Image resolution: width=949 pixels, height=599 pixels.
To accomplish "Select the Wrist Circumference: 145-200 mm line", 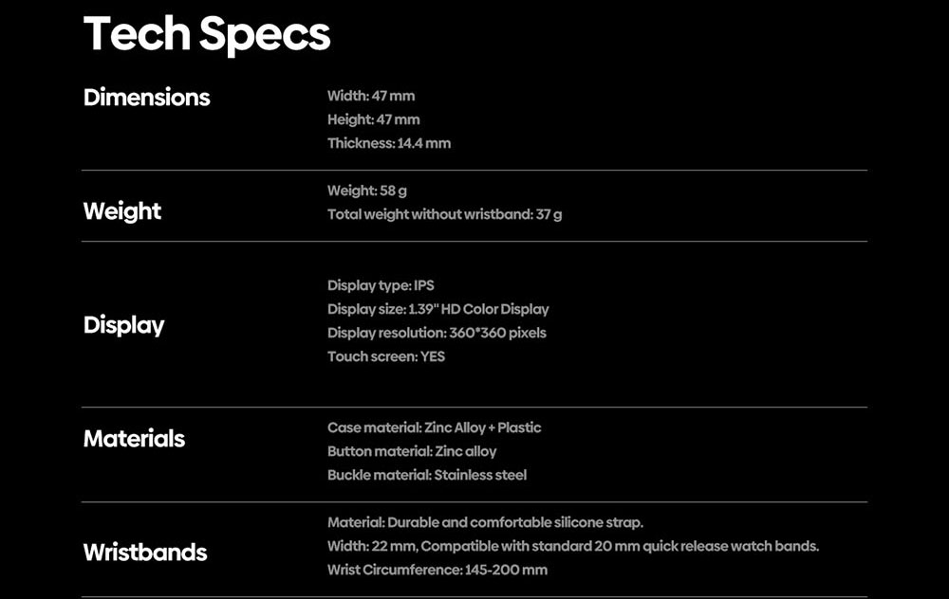I will pyautogui.click(x=437, y=570).
